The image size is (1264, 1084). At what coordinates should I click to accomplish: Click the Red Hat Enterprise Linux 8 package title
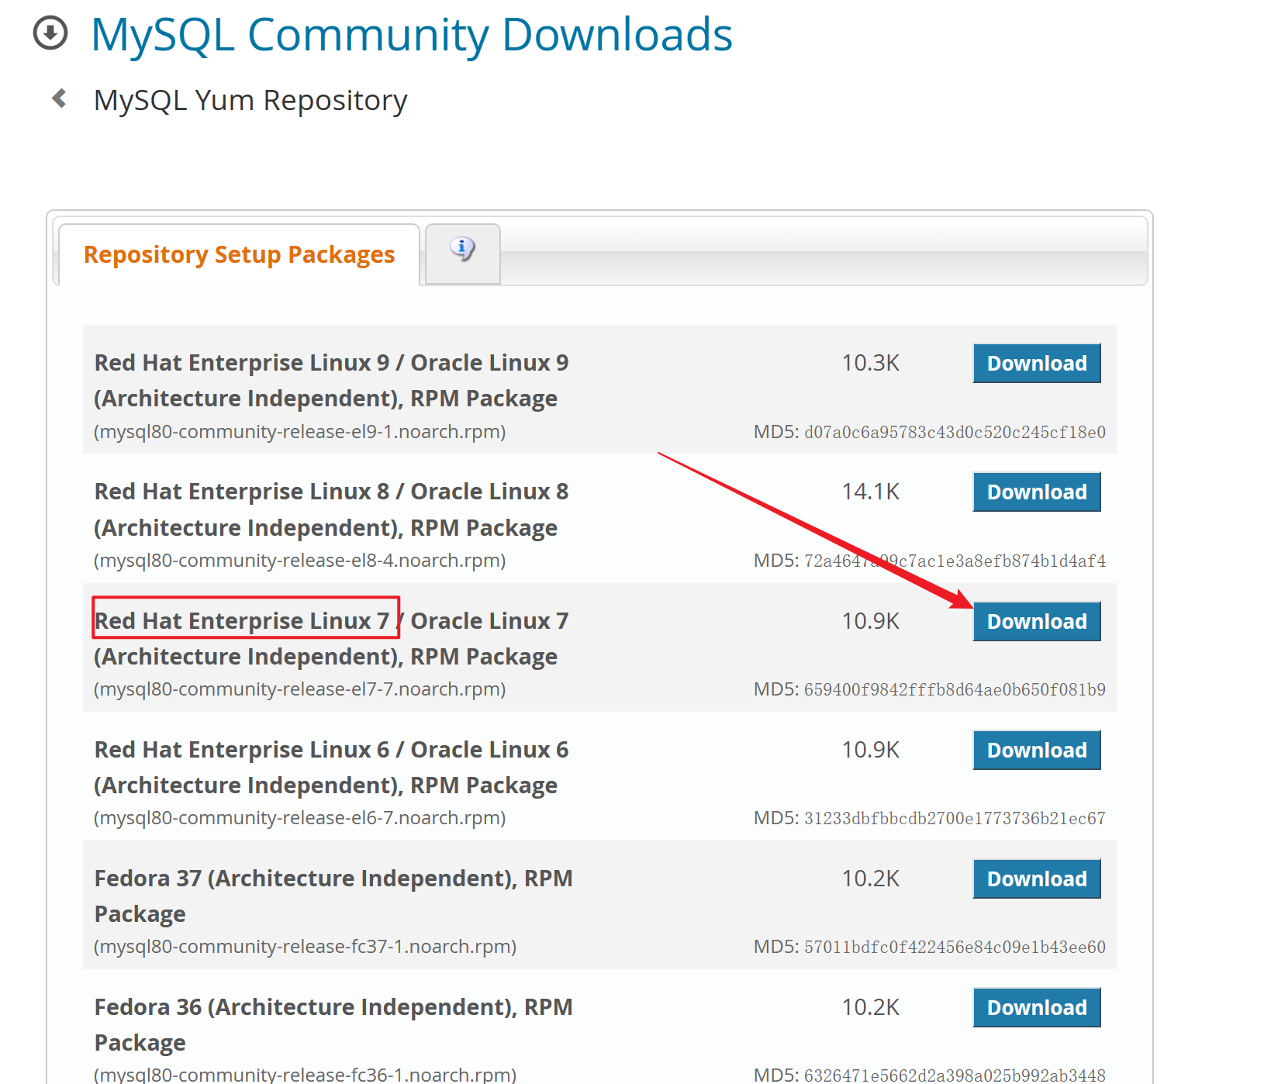[332, 509]
